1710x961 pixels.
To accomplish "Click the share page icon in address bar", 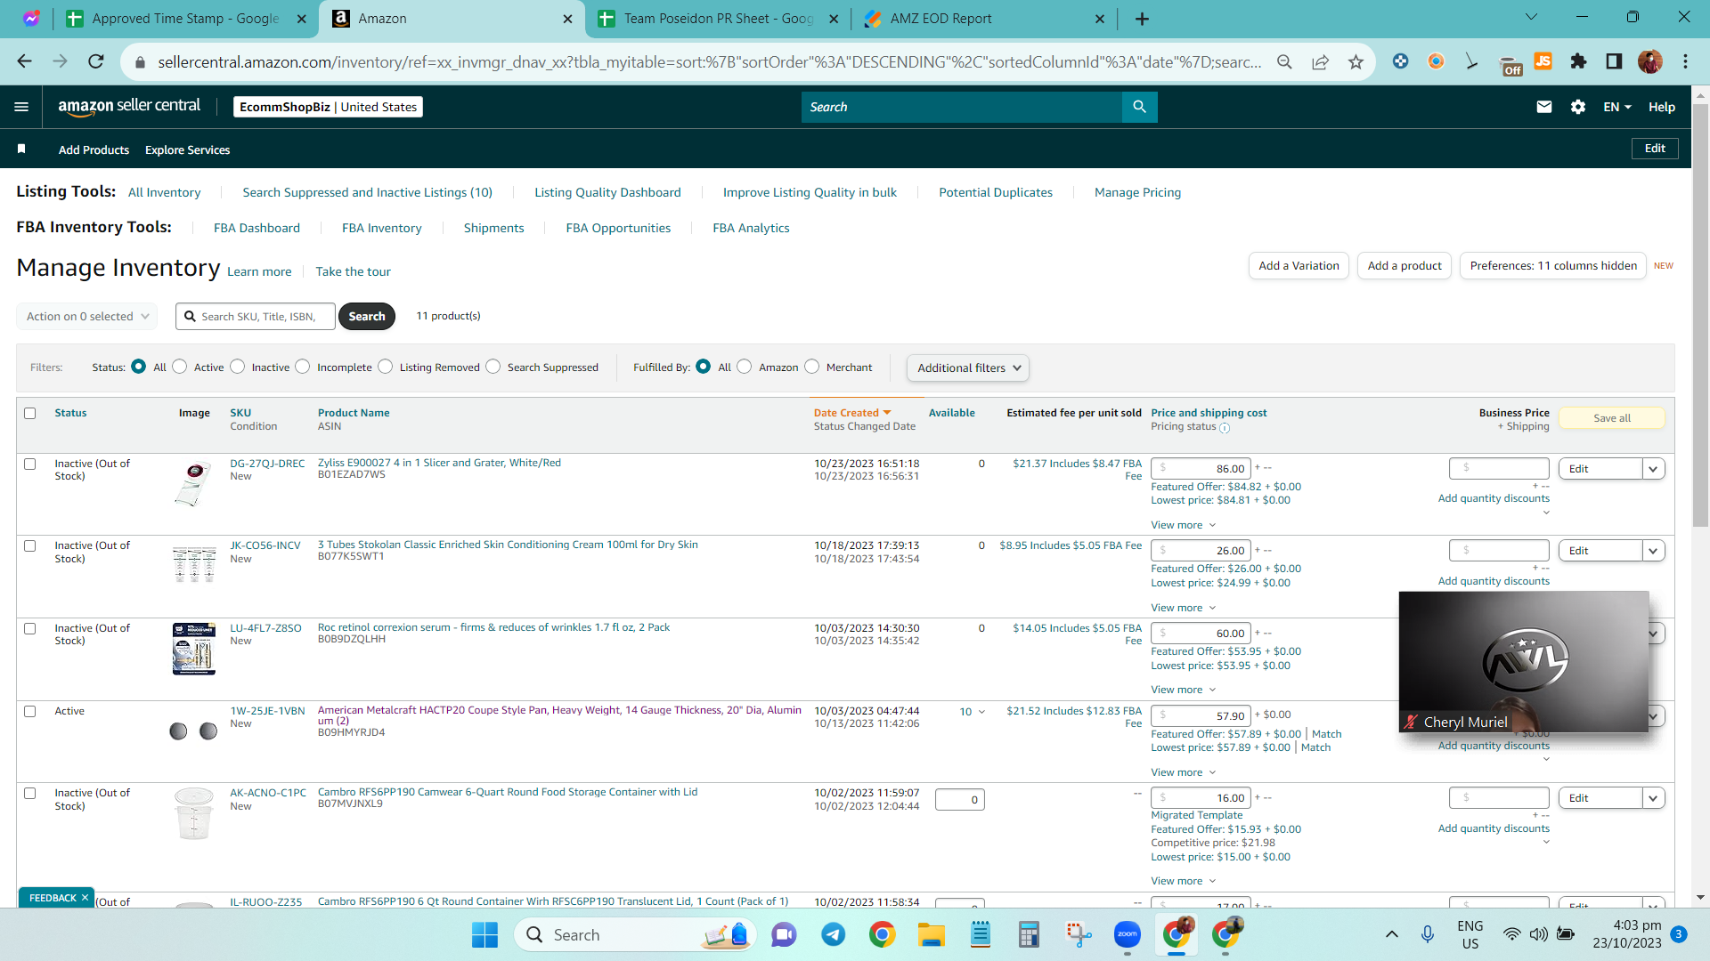I will click(1320, 61).
